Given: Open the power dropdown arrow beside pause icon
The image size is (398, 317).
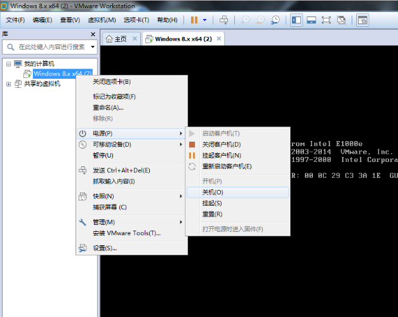Looking at the screenshot, I should click(x=206, y=20).
